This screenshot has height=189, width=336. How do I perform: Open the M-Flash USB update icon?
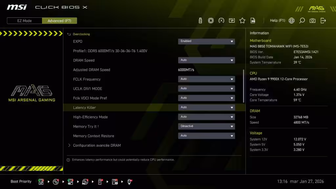[200, 20]
